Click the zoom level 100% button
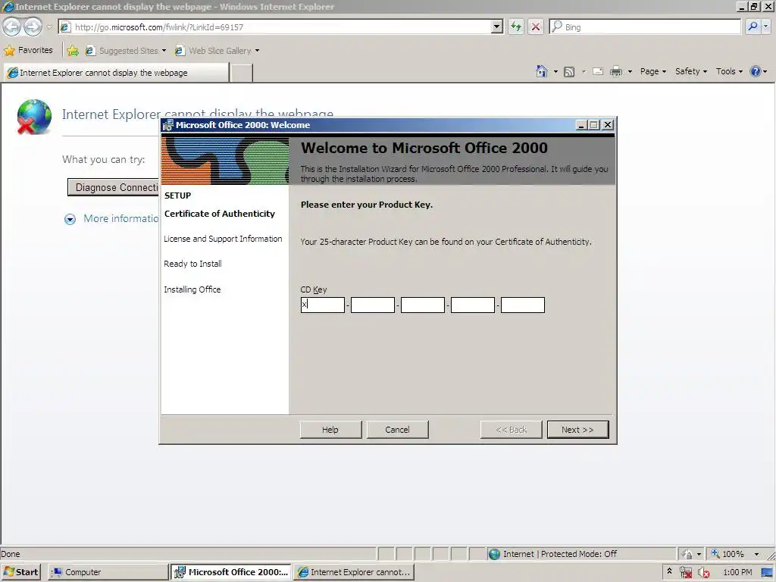The image size is (776, 582). pyautogui.click(x=727, y=554)
